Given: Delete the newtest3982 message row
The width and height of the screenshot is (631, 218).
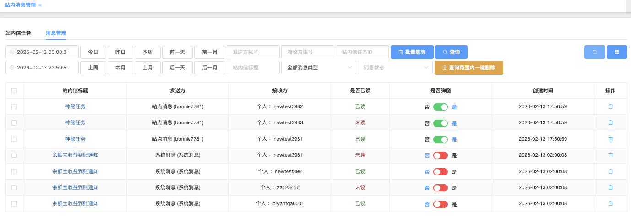Looking at the screenshot, I should coord(610,106).
